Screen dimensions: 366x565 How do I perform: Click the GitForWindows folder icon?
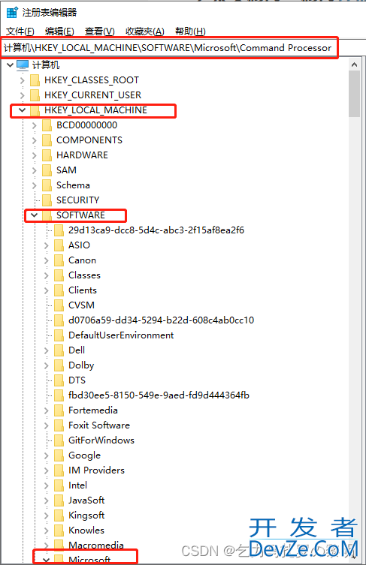[x=59, y=440]
